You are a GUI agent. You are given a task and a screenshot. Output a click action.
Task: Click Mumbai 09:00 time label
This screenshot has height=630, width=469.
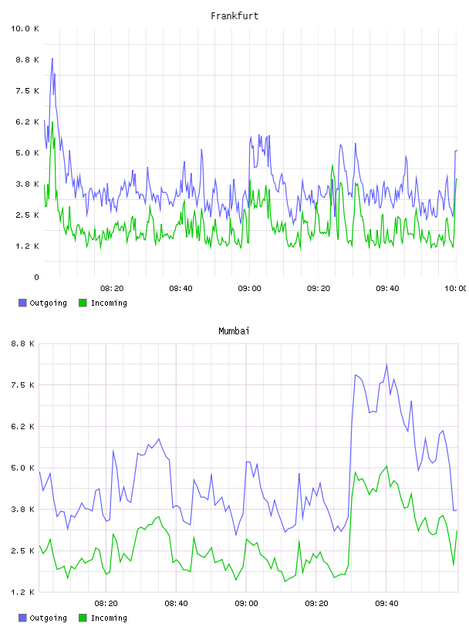[x=246, y=604]
